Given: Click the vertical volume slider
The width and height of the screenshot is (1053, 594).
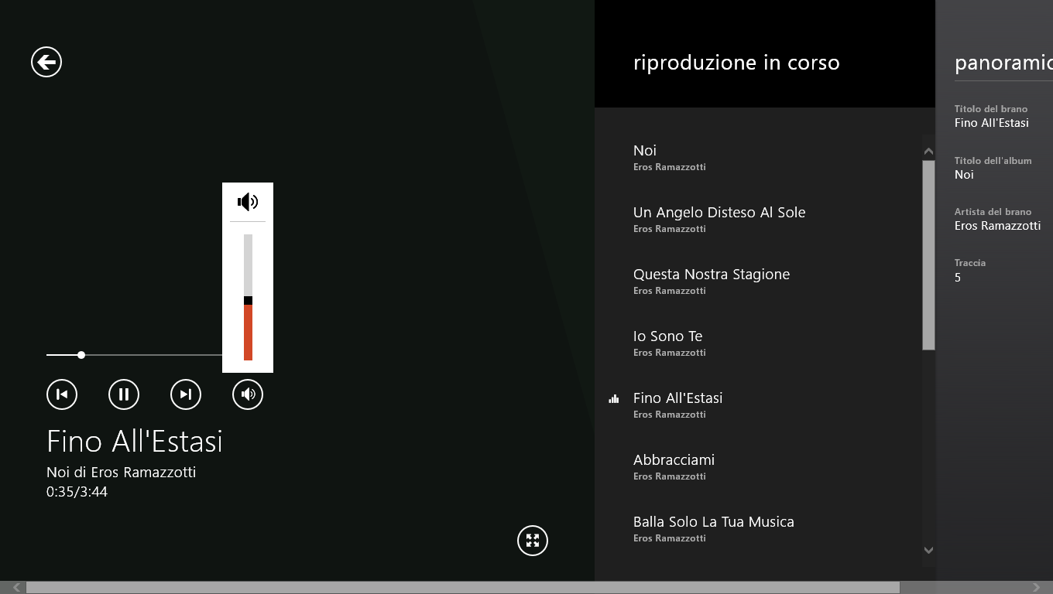Looking at the screenshot, I should click(248, 297).
